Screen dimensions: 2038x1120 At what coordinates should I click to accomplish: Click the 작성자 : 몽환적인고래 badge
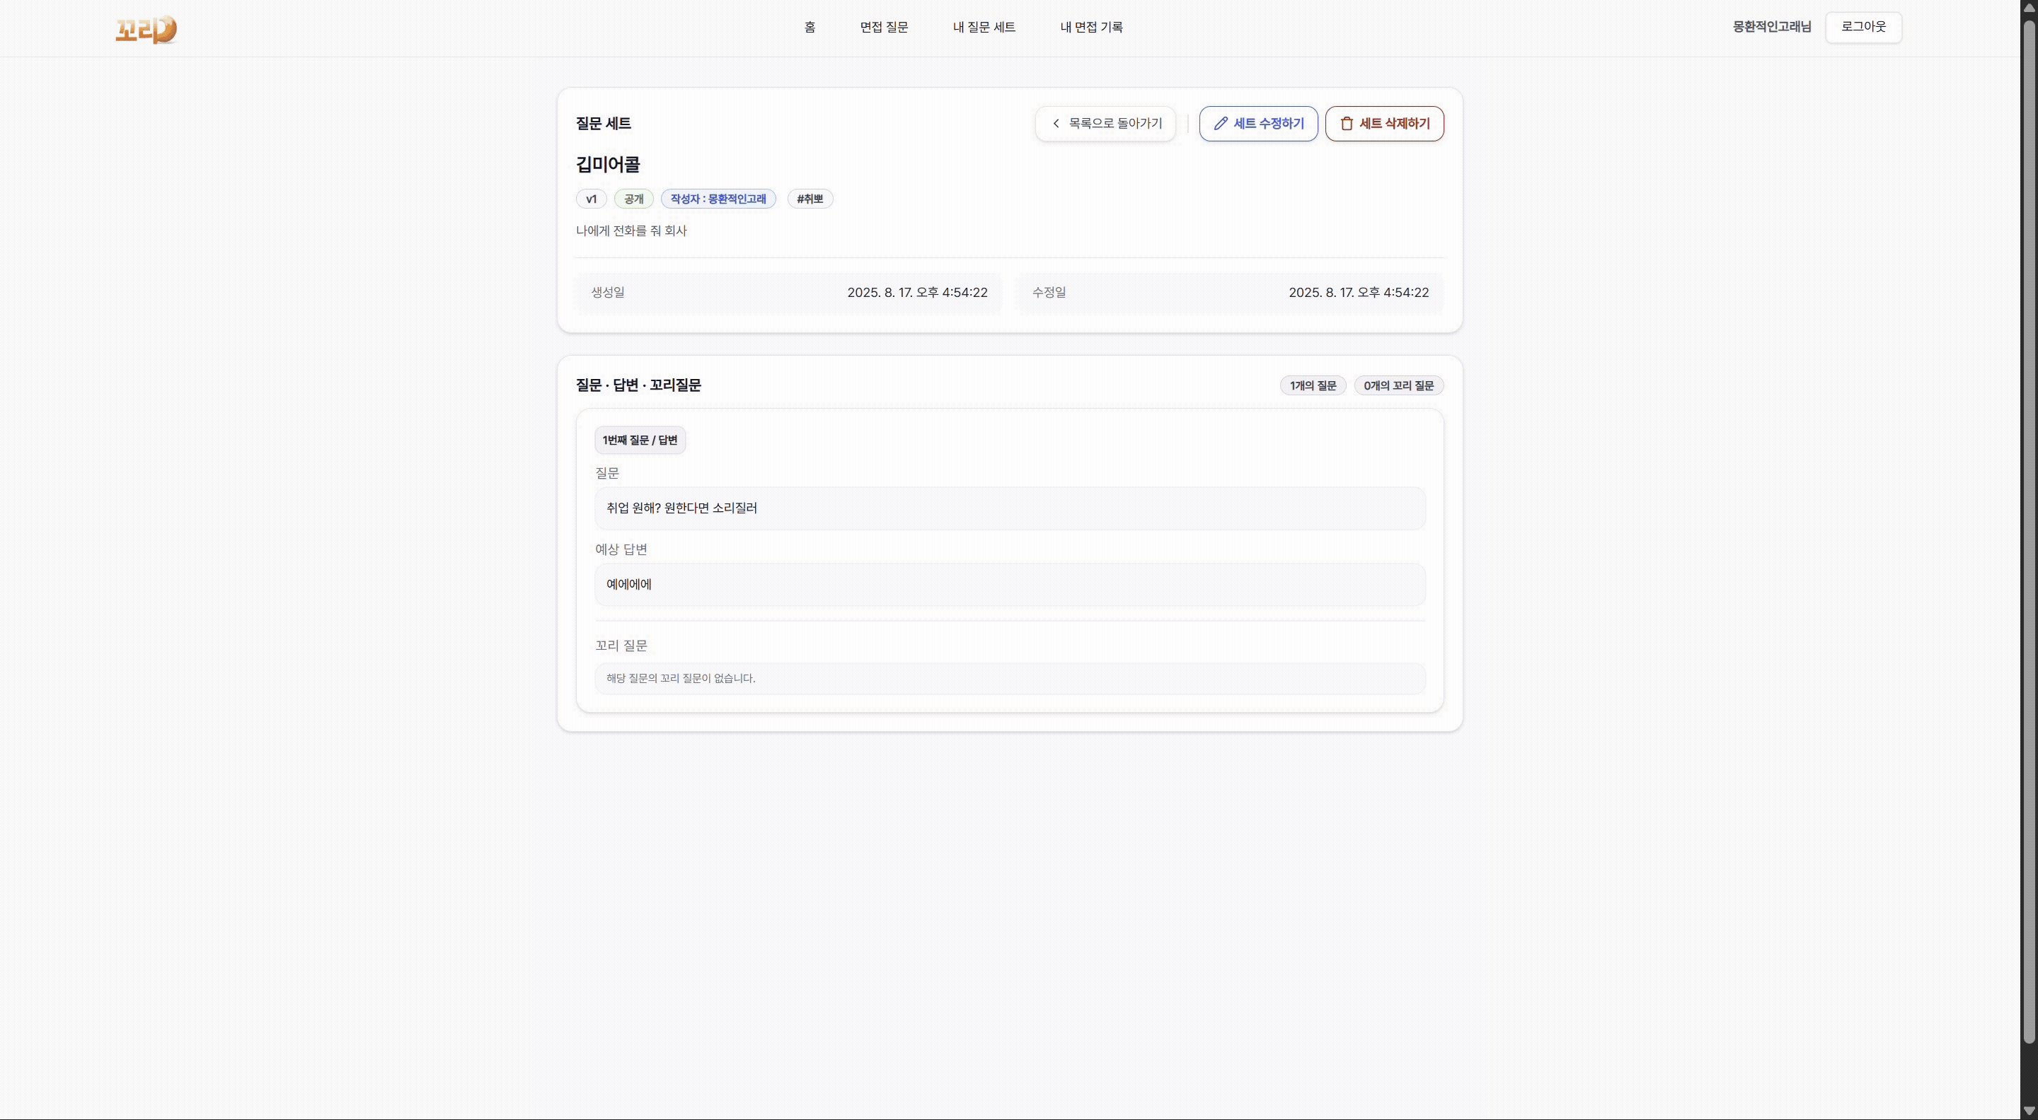[x=718, y=199]
